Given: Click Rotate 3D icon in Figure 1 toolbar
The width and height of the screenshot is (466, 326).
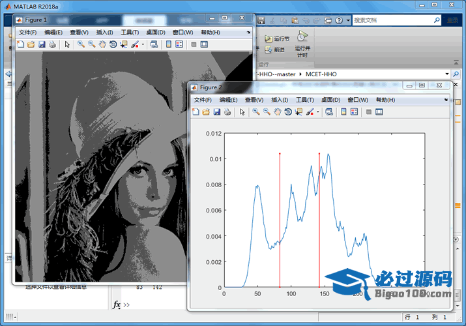Looking at the screenshot, I should click(113, 44).
